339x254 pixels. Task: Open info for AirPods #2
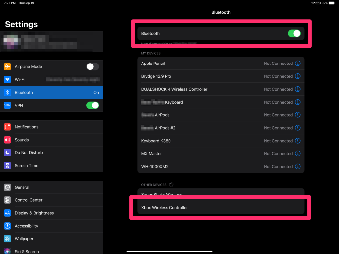pyautogui.click(x=298, y=128)
